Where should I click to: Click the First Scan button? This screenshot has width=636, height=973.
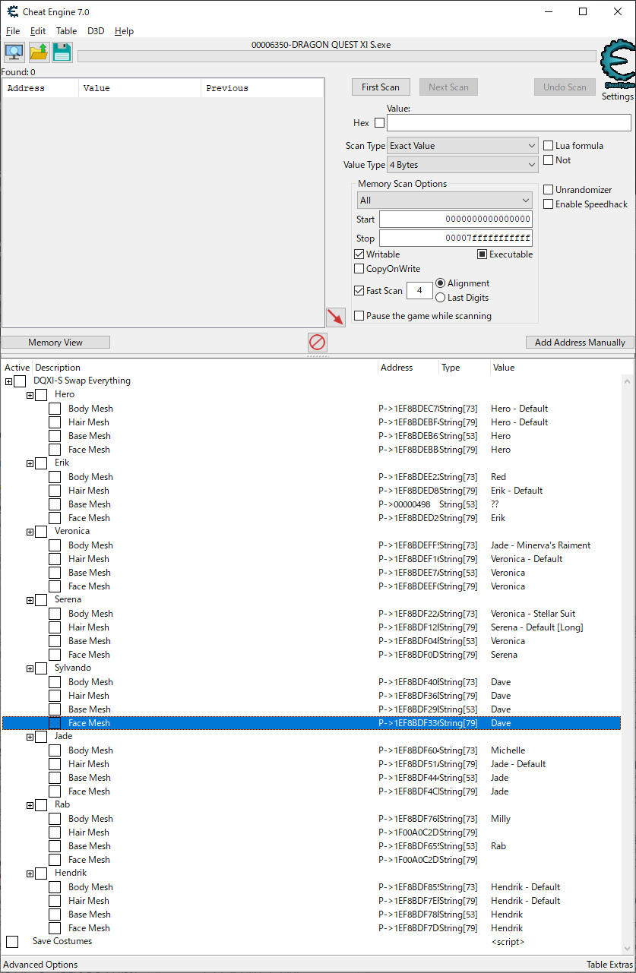coord(381,87)
